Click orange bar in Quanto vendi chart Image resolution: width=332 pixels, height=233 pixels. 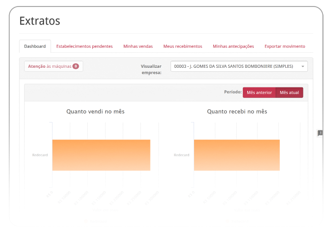(x=101, y=155)
